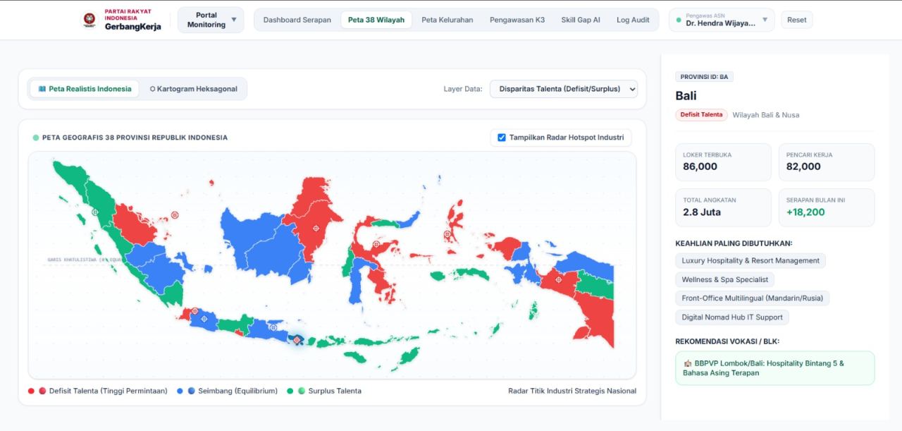Select red southern Papua province on map
Screen dimensions: 902x431
(595, 317)
